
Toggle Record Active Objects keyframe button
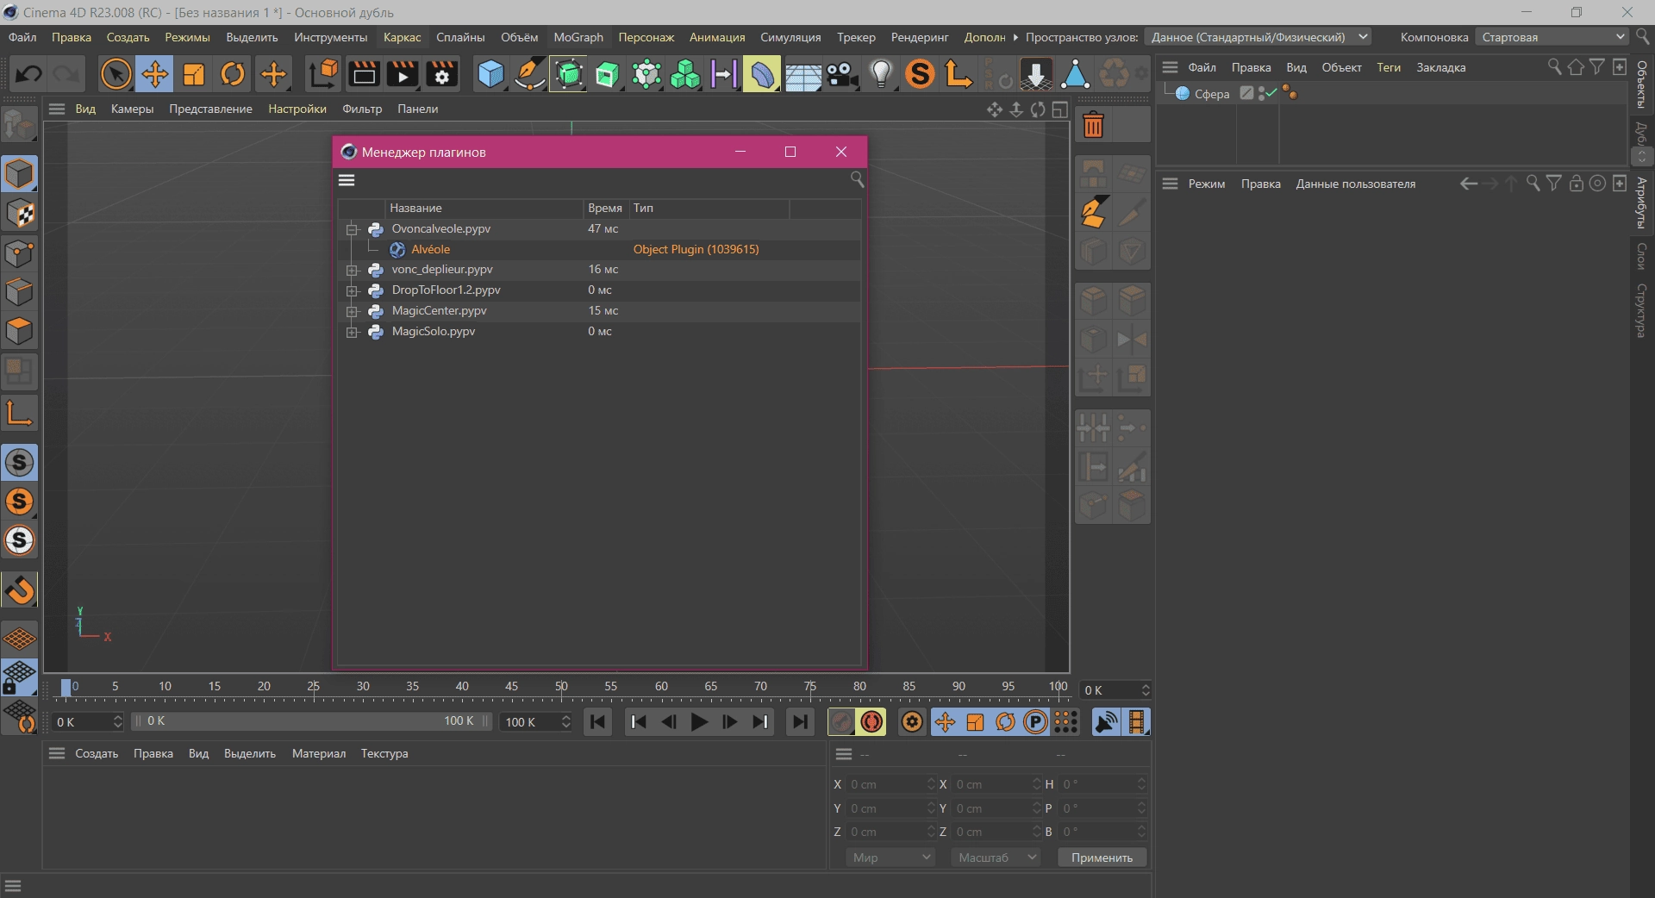[x=841, y=722]
